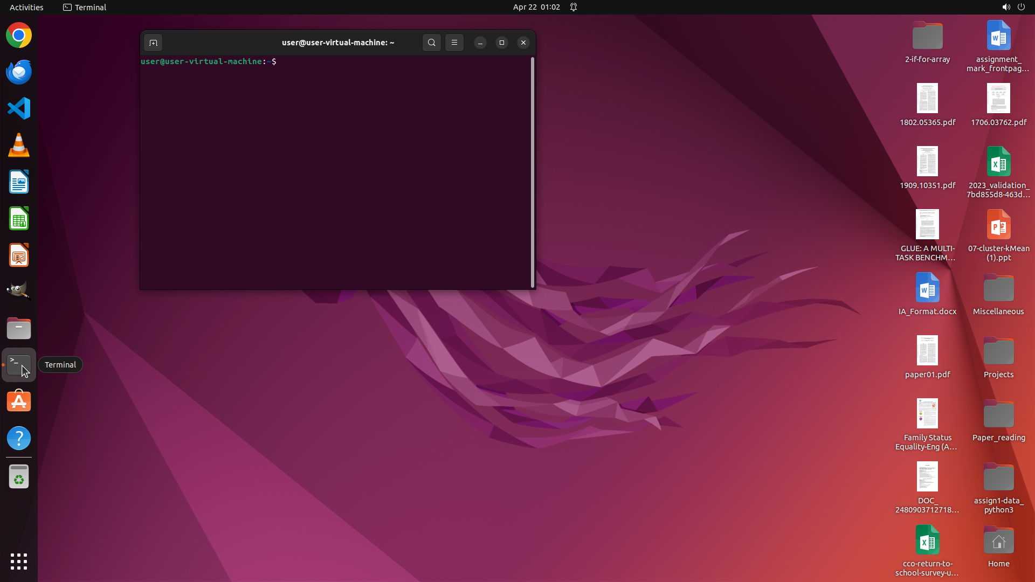Launch Thunderbird mail from the dock
This screenshot has height=582, width=1035.
pyautogui.click(x=19, y=72)
